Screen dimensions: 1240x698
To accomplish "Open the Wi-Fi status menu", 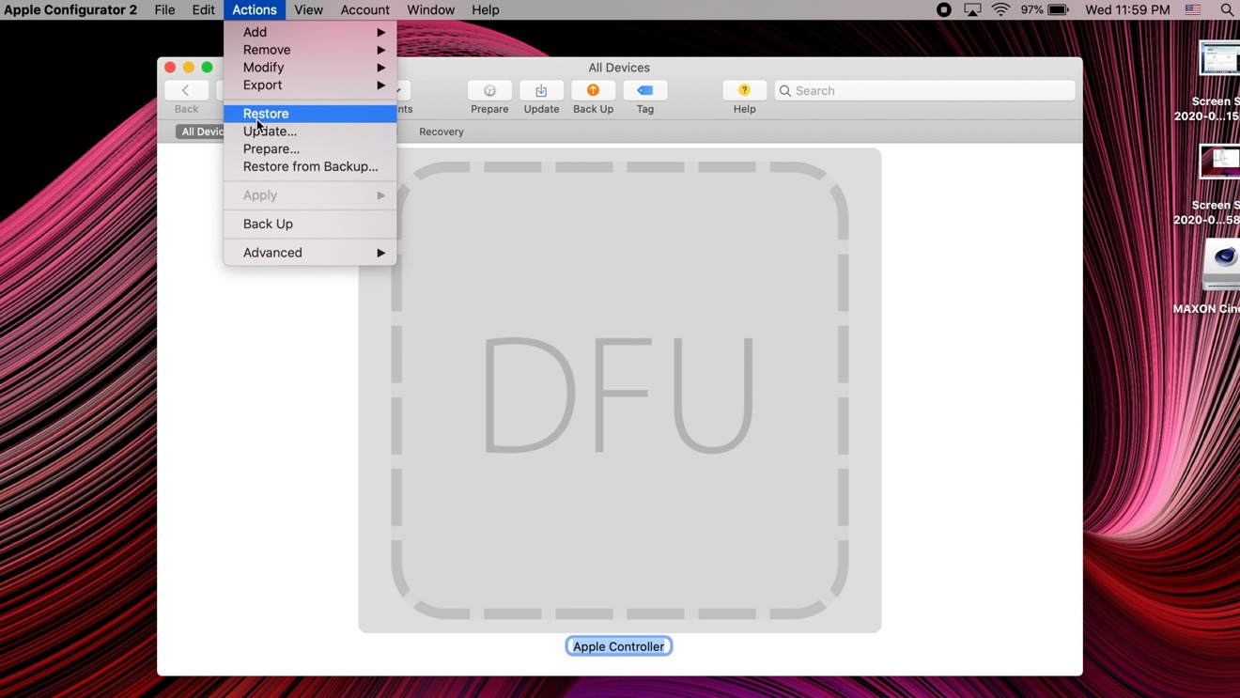I will 1000,9.
